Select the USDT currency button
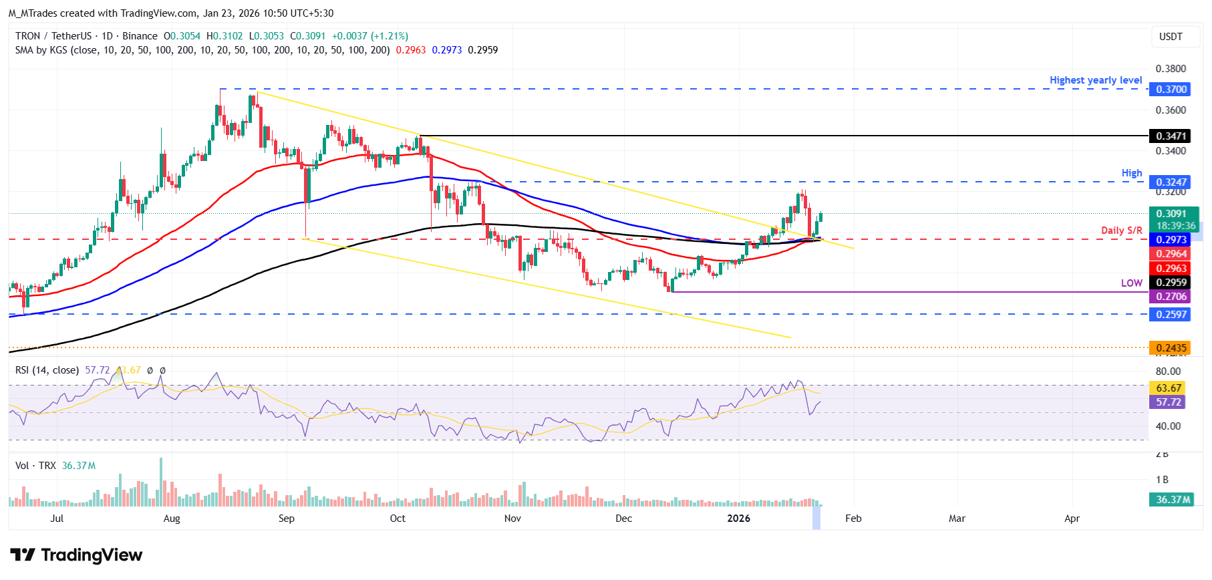 [x=1170, y=37]
